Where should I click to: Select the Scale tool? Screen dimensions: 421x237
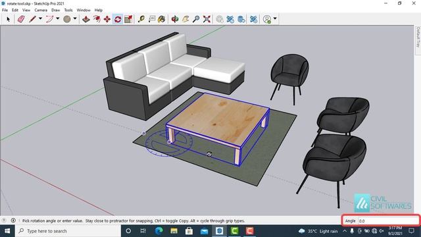[x=129, y=19]
